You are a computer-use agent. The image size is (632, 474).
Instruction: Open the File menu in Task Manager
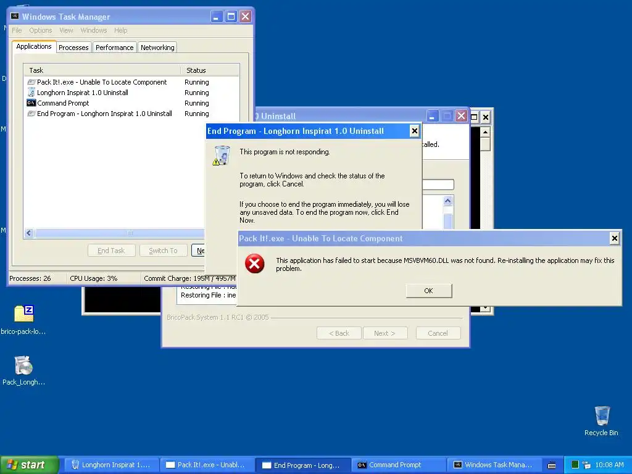click(17, 30)
